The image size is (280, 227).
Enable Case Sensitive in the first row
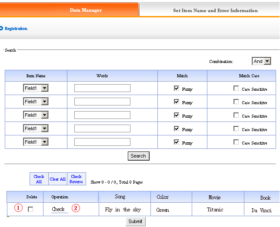(236, 88)
